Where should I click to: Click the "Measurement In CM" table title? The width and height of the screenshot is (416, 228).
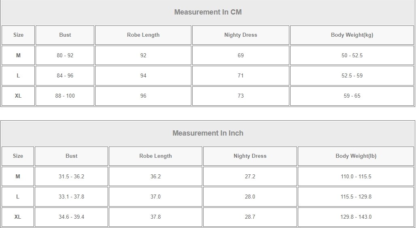click(208, 12)
